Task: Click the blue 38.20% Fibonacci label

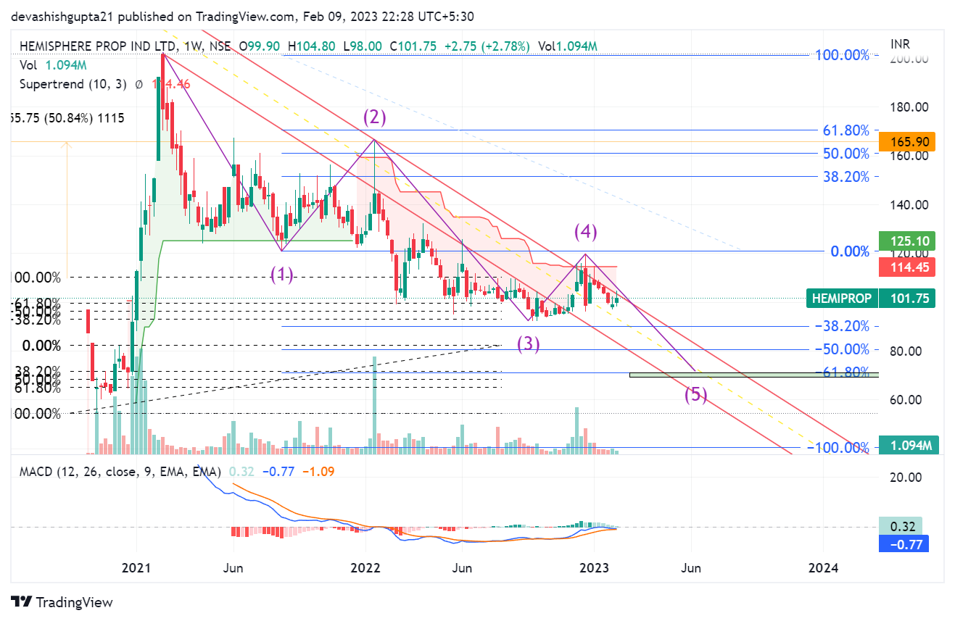Action: coord(846,176)
